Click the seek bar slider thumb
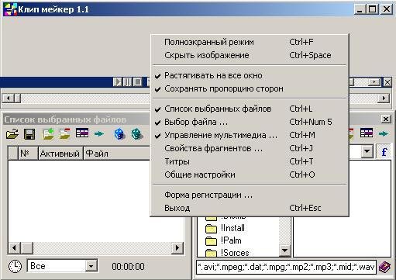The width and height of the screenshot is (396, 280). 17,99
